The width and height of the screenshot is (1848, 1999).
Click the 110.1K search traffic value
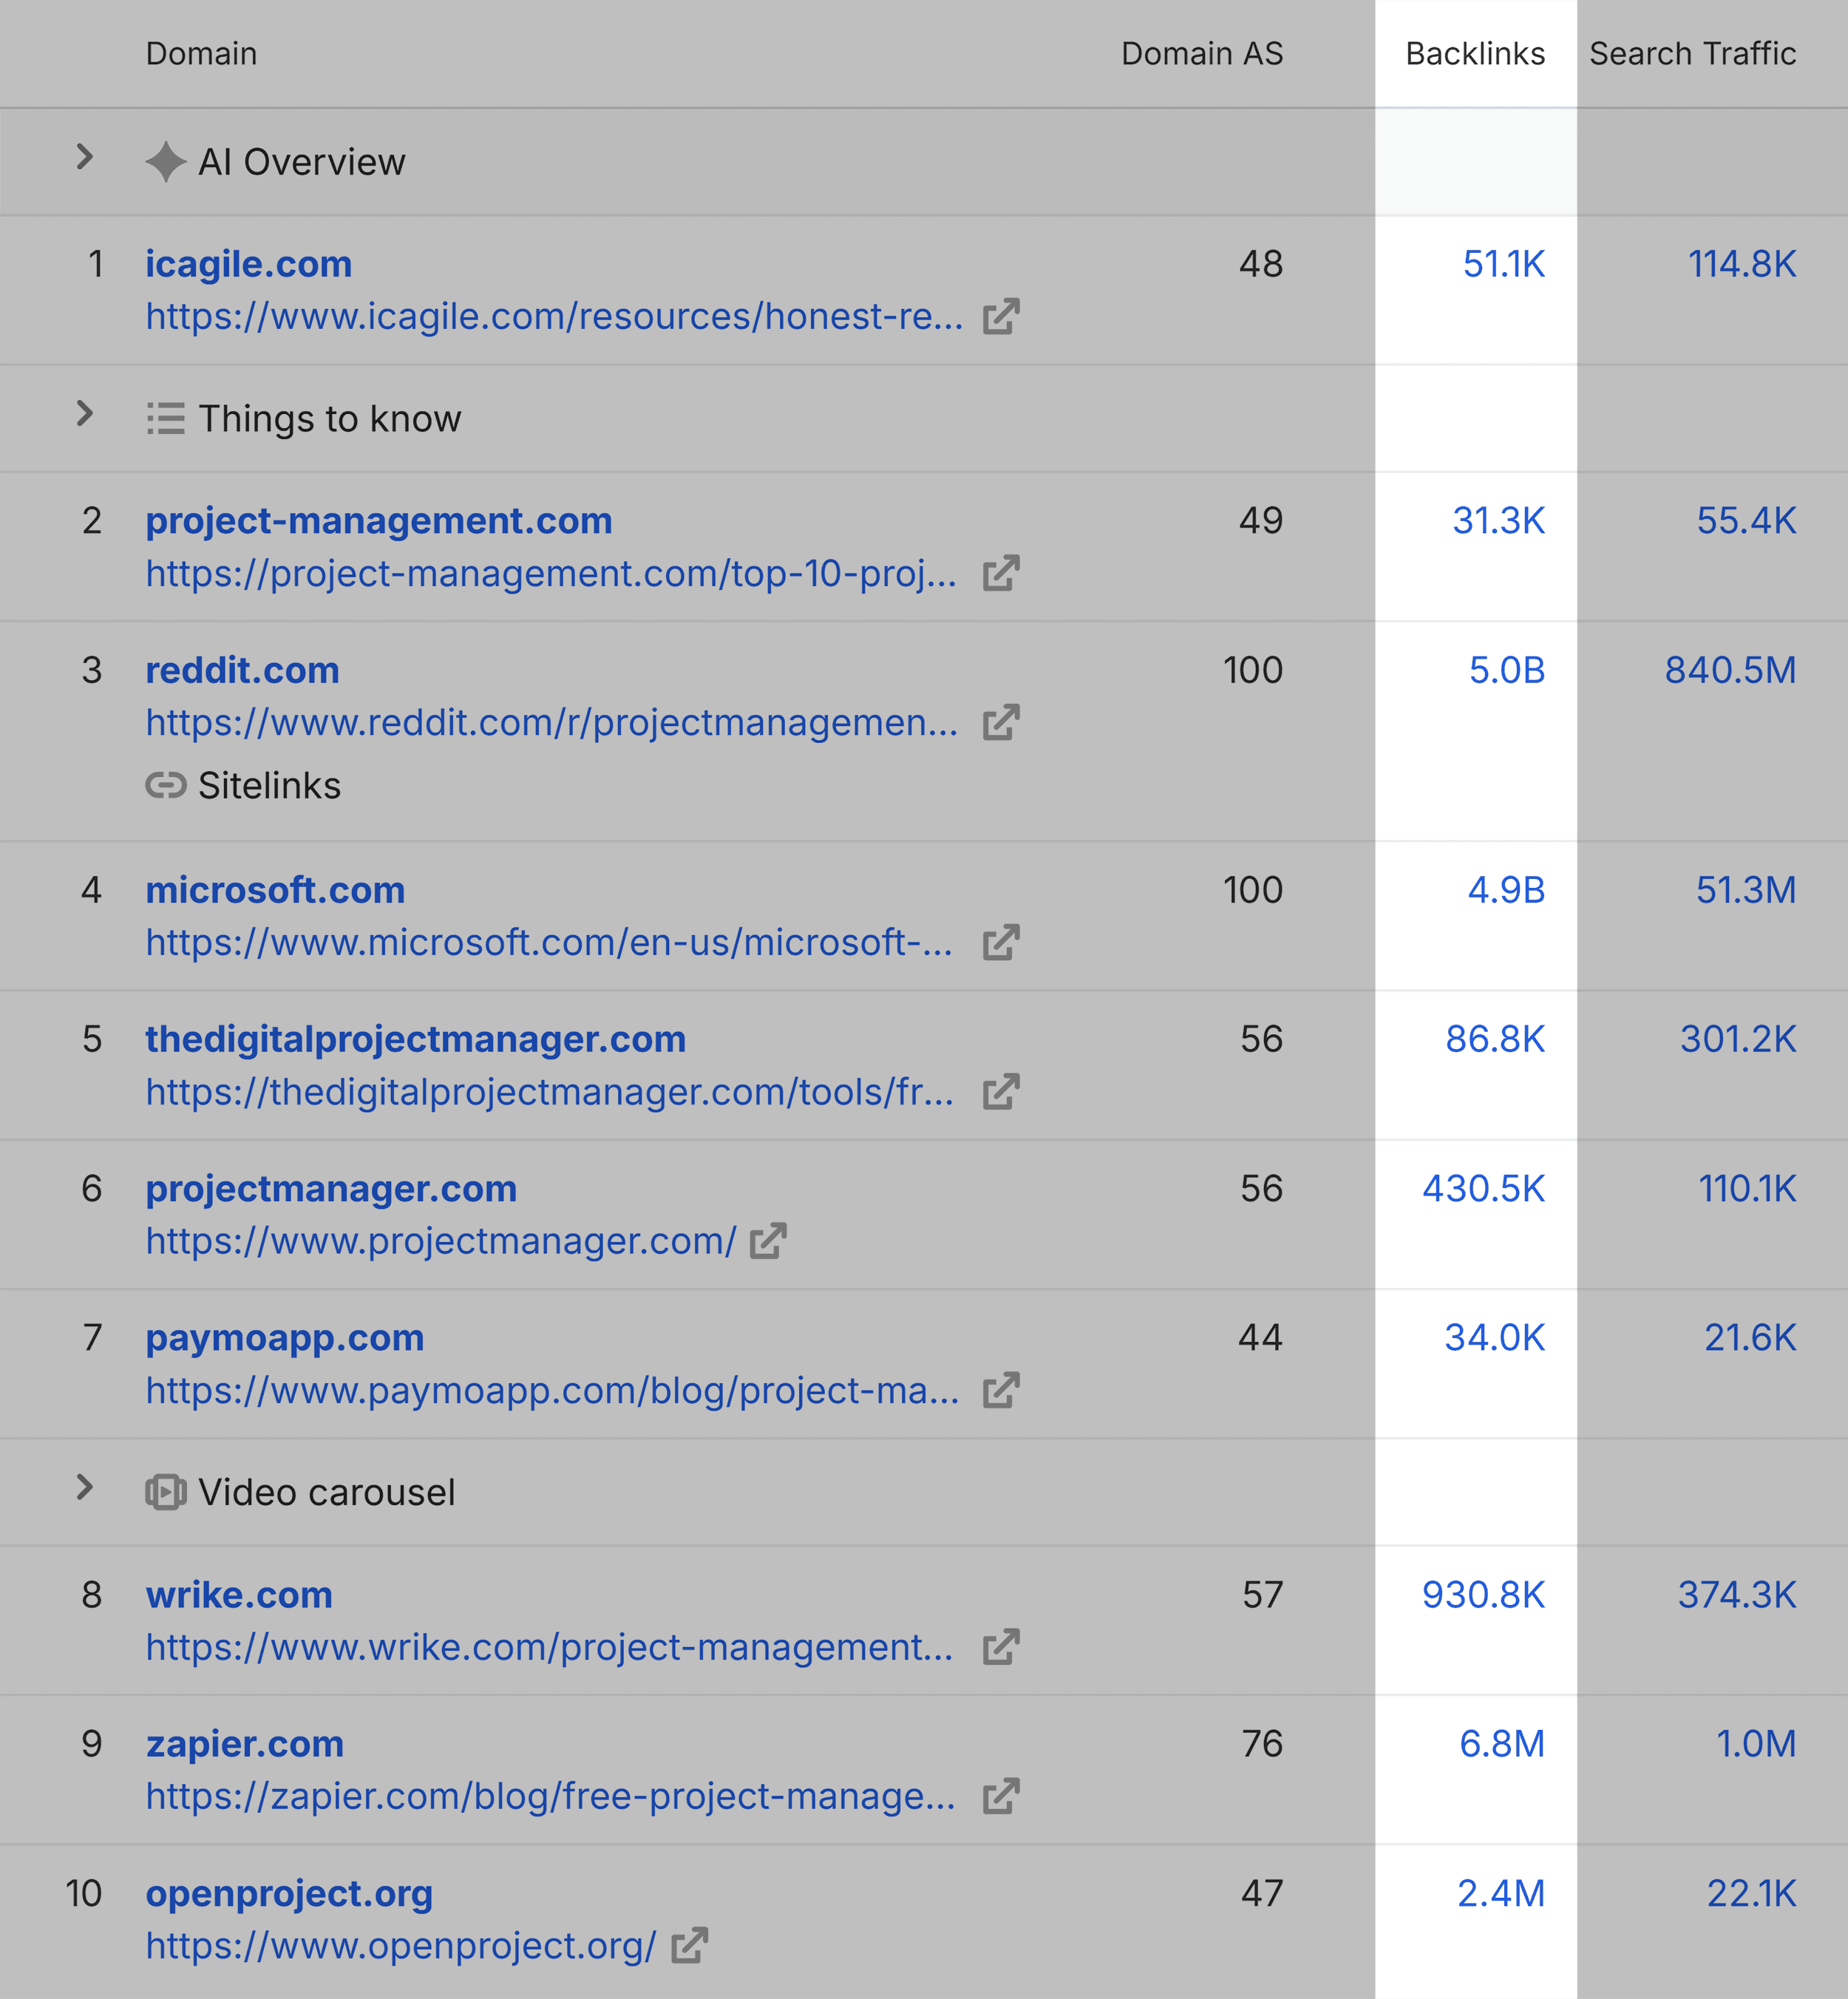tap(1747, 1189)
